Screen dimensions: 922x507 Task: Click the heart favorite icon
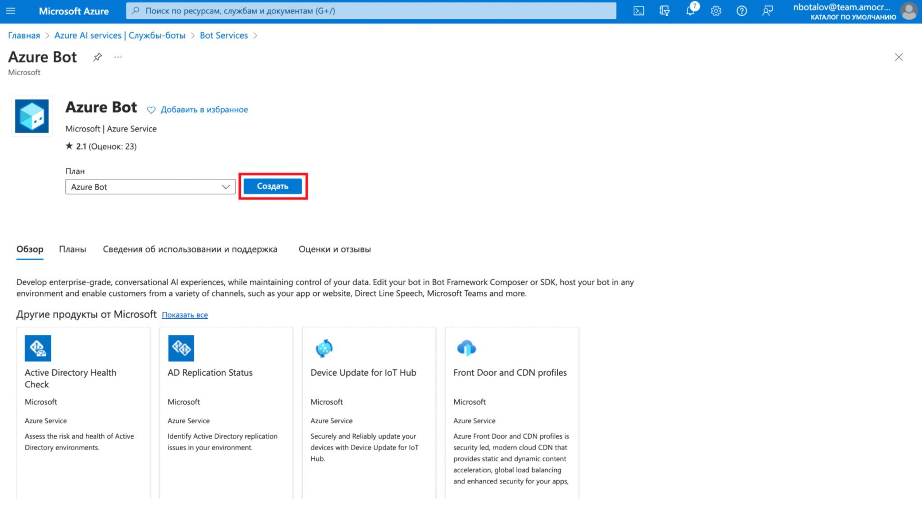151,110
